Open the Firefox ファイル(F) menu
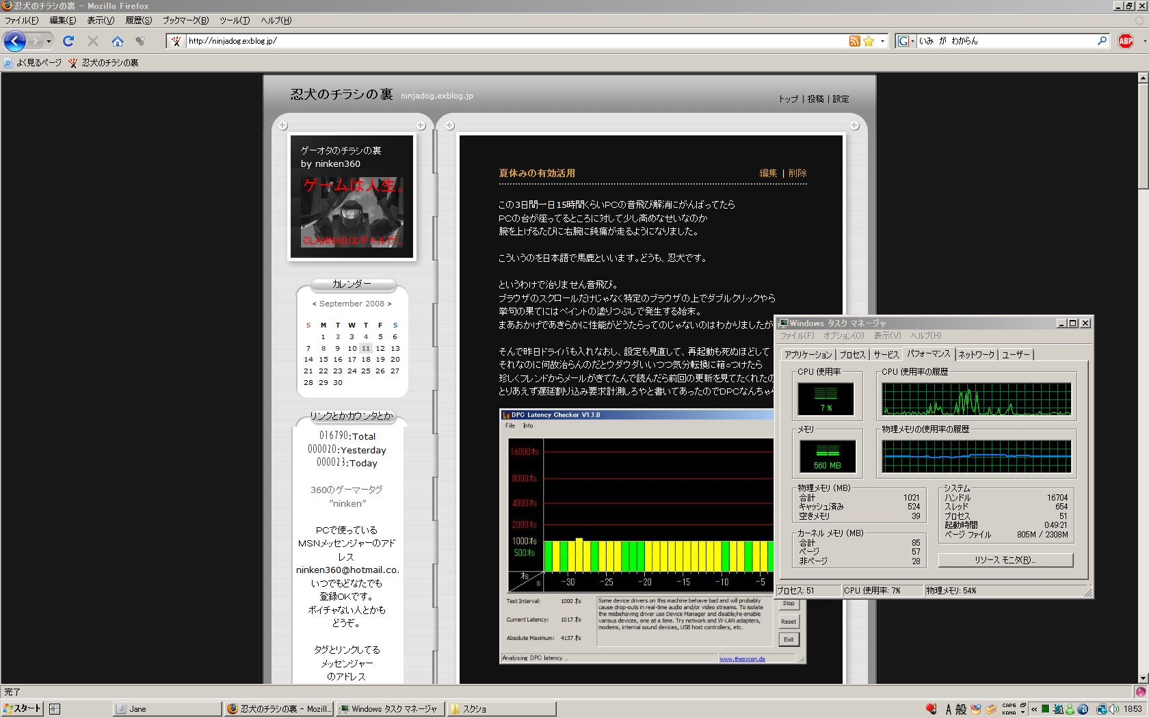Image resolution: width=1149 pixels, height=718 pixels. [x=21, y=21]
